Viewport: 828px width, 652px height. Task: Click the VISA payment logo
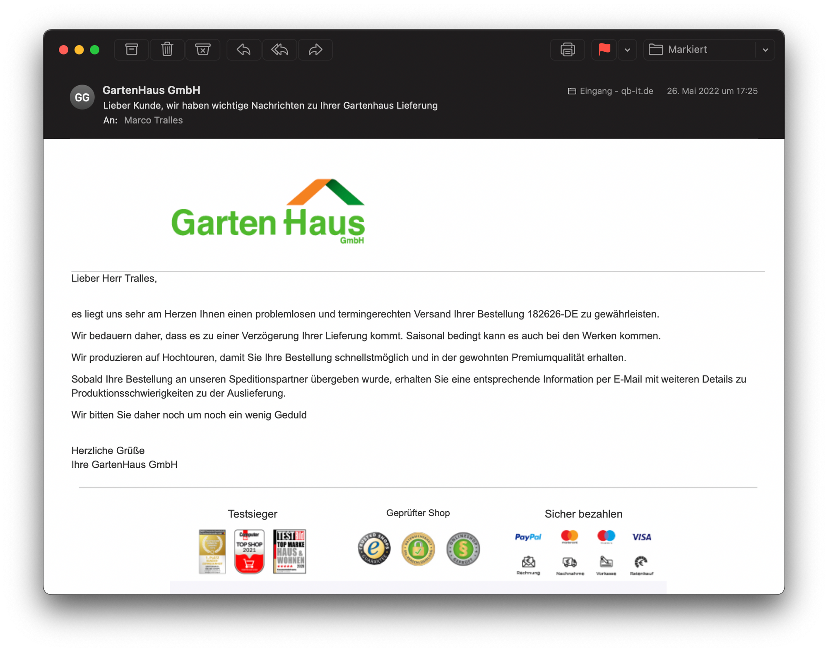tap(642, 537)
